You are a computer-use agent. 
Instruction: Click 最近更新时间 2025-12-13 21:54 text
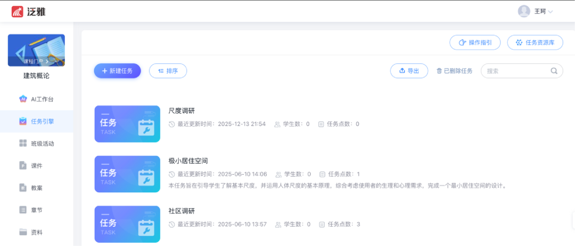click(221, 124)
